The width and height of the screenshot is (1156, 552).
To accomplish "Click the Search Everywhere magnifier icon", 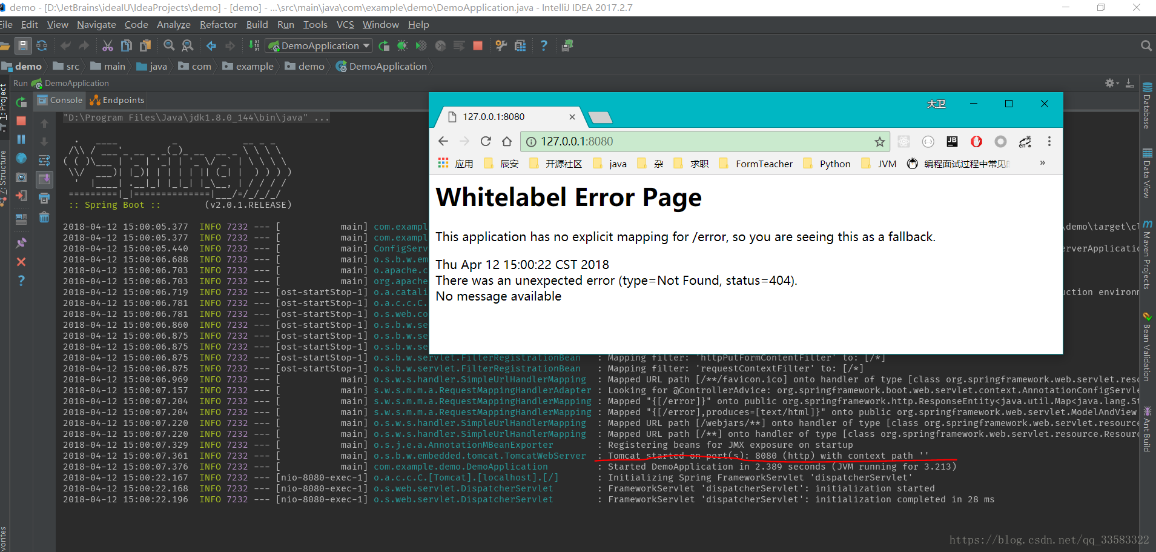I will [x=1146, y=45].
